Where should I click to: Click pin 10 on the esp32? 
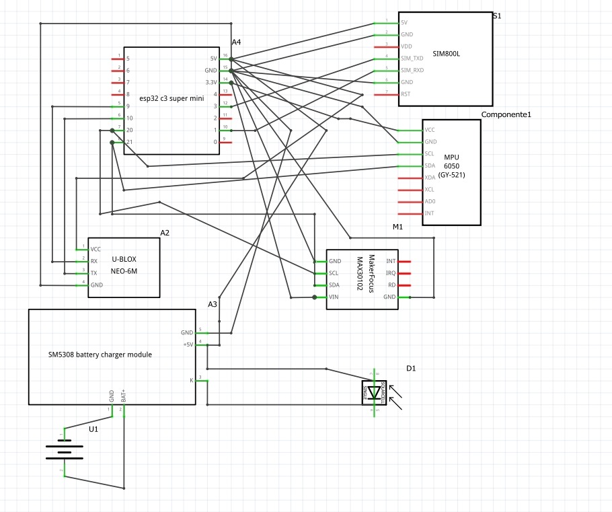(118, 118)
